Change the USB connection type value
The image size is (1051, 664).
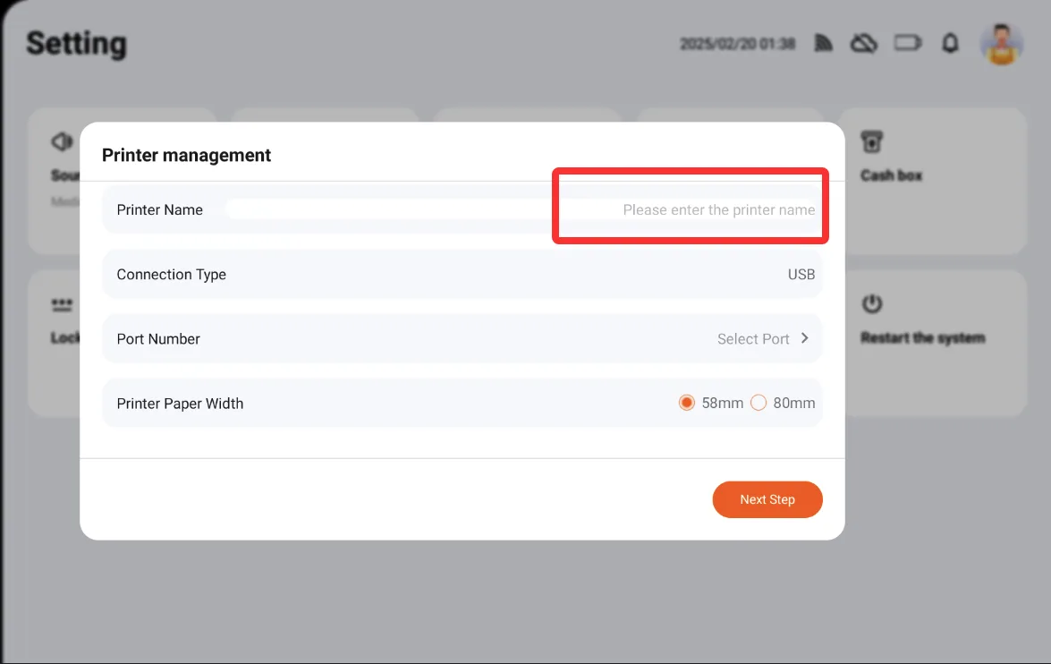[x=801, y=275]
